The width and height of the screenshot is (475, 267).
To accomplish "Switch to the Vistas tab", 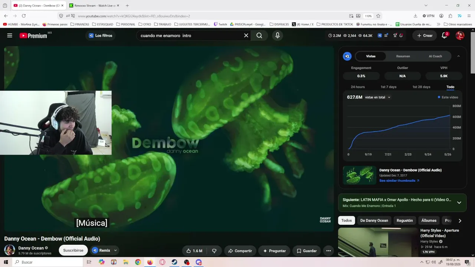I will 371,56.
